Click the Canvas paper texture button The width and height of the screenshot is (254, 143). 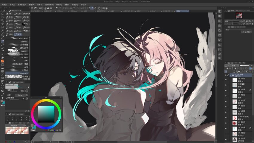click(20, 95)
